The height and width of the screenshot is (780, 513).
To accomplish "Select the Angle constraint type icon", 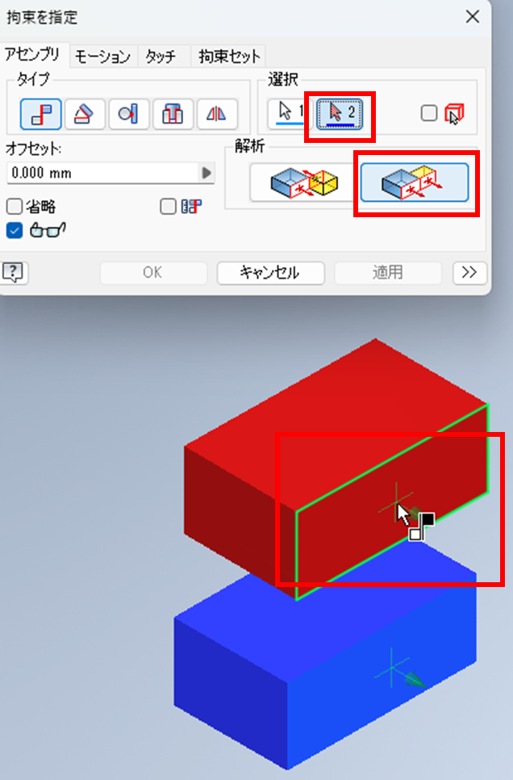I will point(85,114).
